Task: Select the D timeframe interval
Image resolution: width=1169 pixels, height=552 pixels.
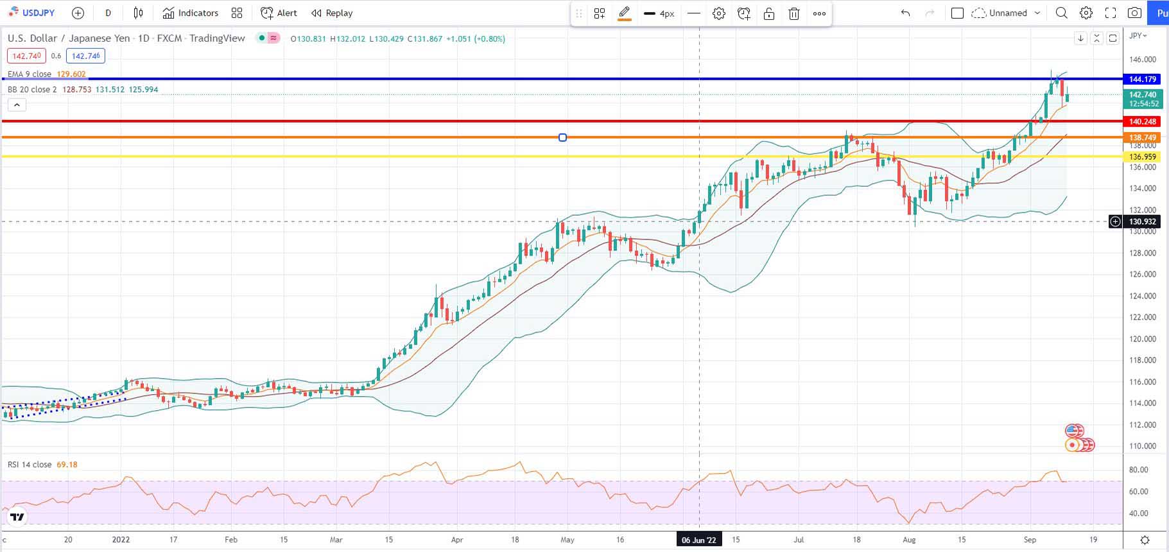Action: (x=108, y=13)
